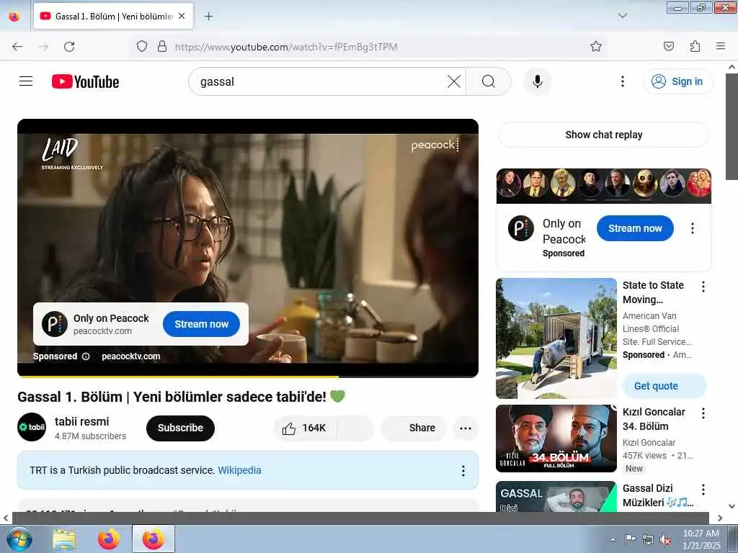Start voice search with the microphone
This screenshot has height=553, width=738.
538,81
